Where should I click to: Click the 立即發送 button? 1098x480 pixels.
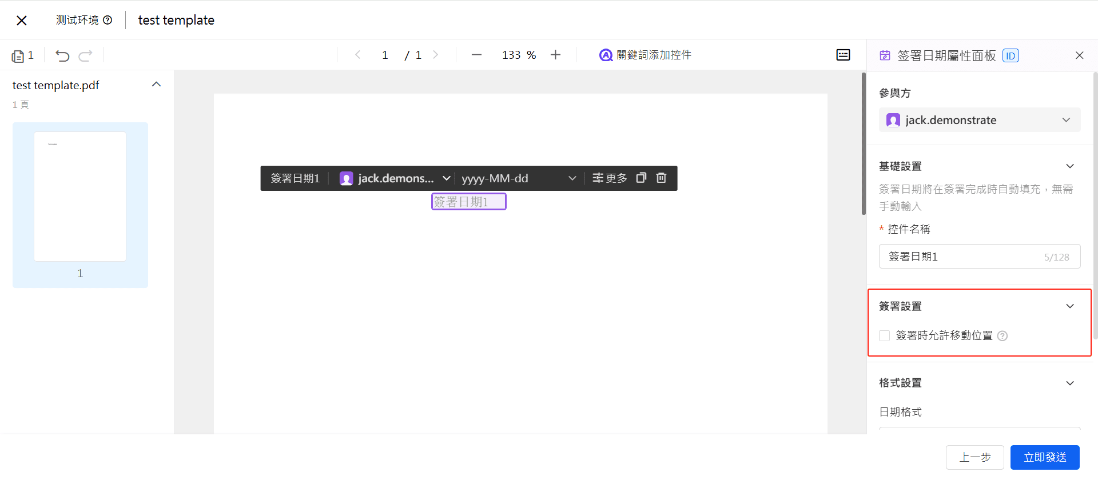coord(1045,457)
